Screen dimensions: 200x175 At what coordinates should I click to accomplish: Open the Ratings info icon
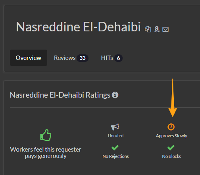[115, 95]
